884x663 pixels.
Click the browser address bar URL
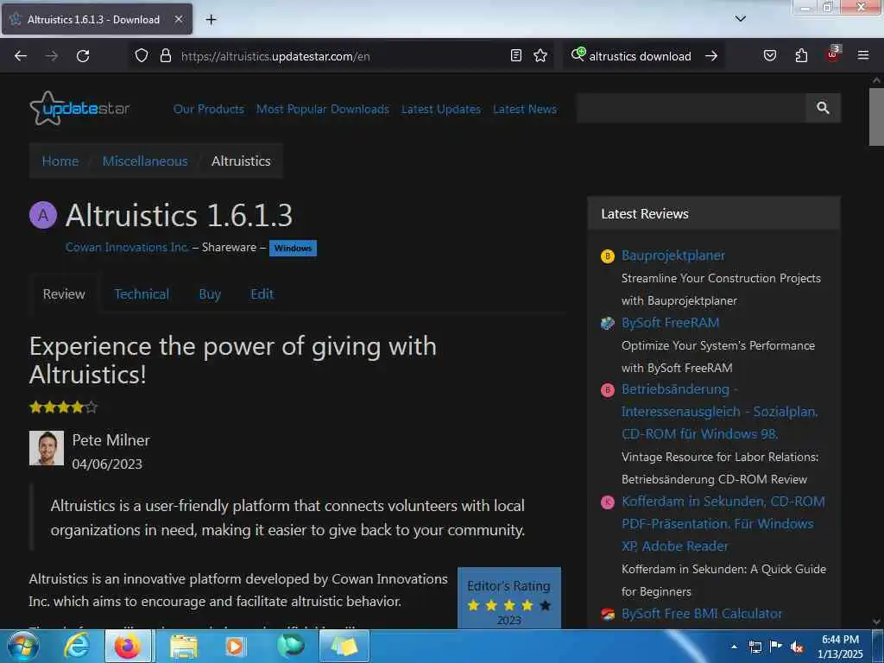pos(275,56)
